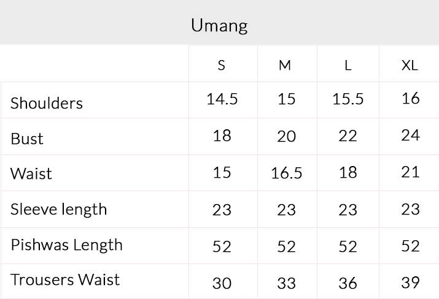Click the waist value 21 for XL
Image resolution: width=439 pixels, height=299 pixels.
pos(410,172)
